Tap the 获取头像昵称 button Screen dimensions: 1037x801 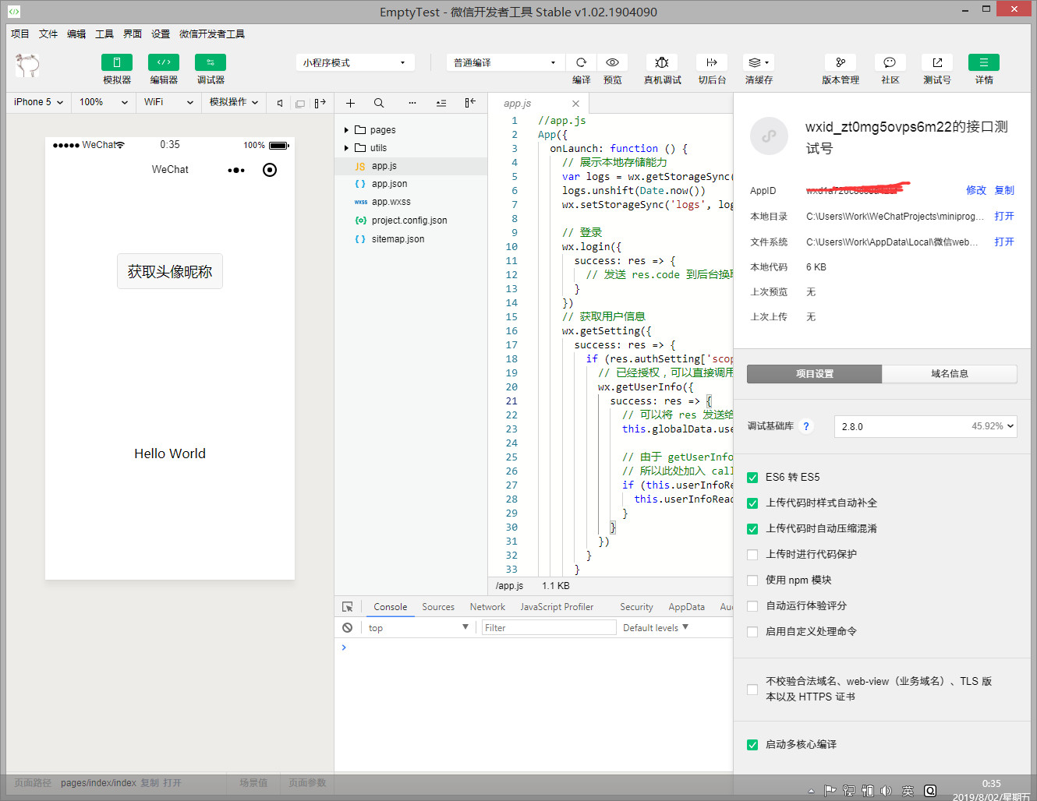click(x=170, y=271)
